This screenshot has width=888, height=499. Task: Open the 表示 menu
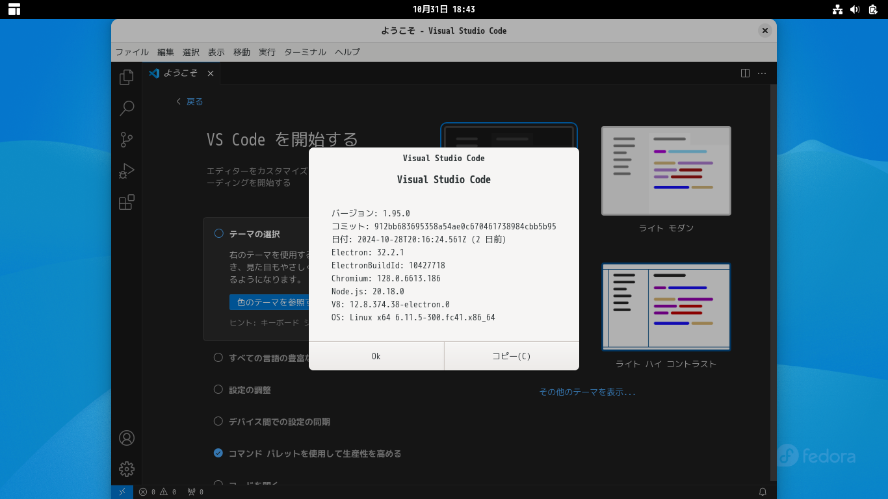click(x=216, y=52)
